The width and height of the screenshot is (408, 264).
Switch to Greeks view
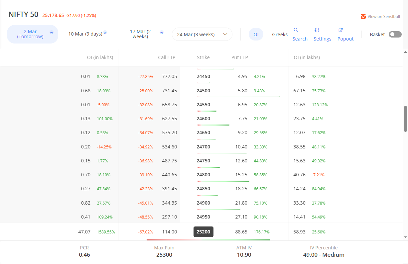pos(280,35)
